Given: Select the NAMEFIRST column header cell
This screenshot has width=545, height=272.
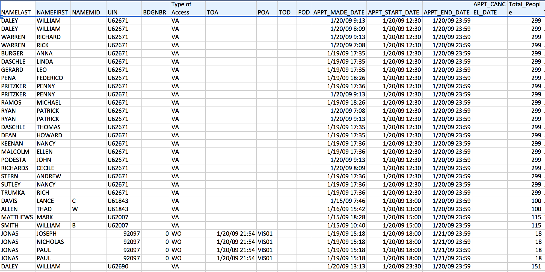Looking at the screenshot, I should 53,8.
